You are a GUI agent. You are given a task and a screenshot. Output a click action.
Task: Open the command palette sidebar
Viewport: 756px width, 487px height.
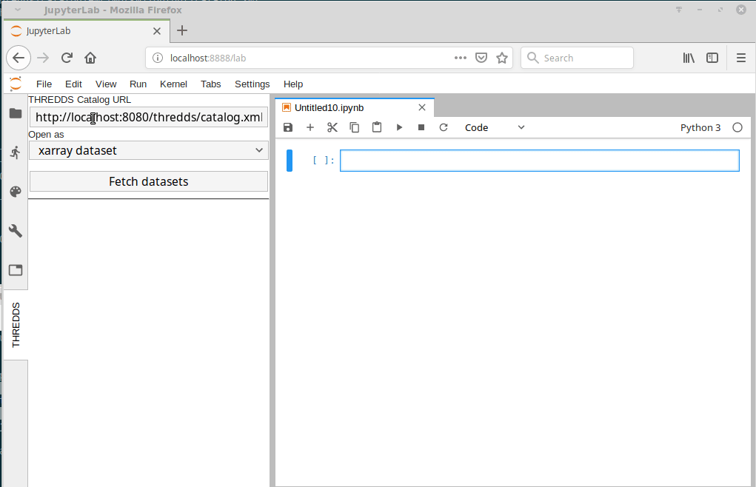point(15,192)
